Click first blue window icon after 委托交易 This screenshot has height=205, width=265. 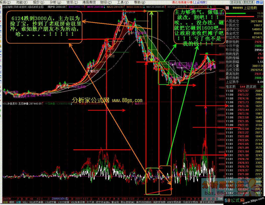pyautogui.click(x=257, y=2)
